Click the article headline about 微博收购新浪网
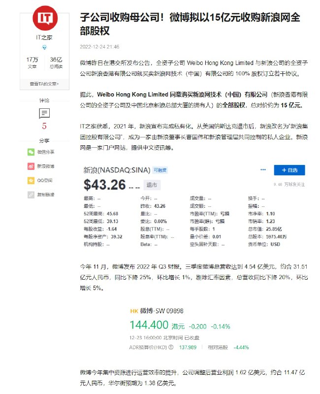The image size is (320, 394). [190, 24]
